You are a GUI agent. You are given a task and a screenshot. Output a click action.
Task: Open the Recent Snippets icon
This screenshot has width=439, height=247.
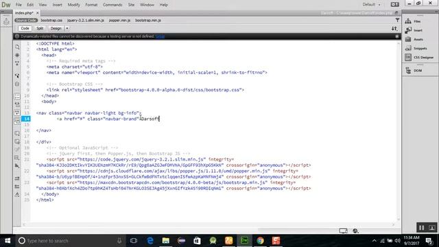point(17,158)
